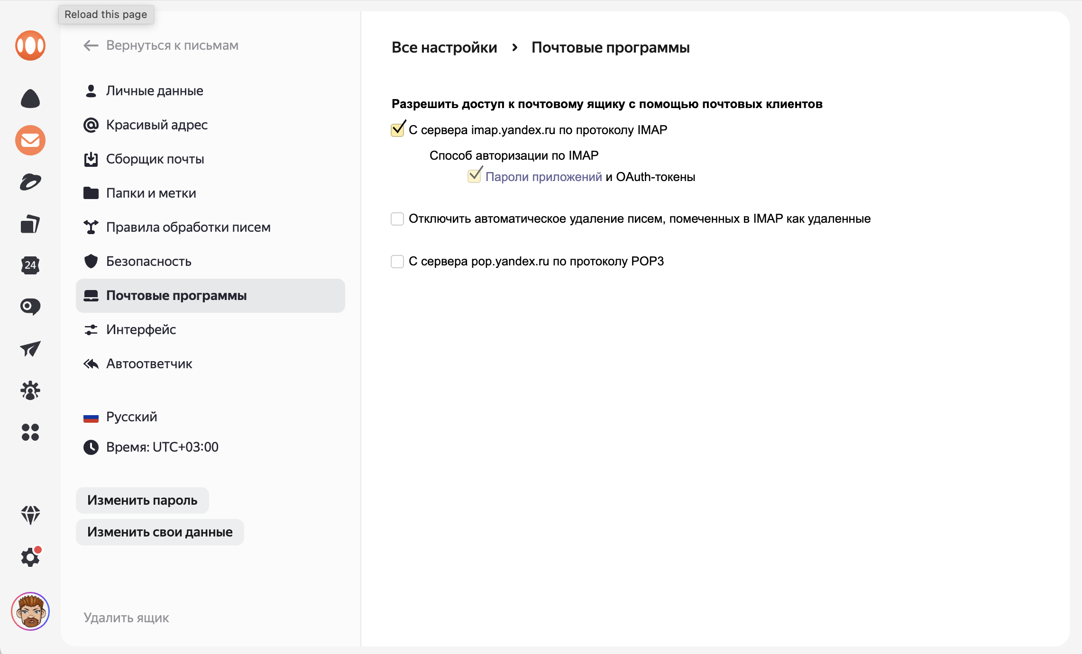Image resolution: width=1082 pixels, height=654 pixels.
Task: Click the profile avatar at the bottom
Action: [30, 612]
